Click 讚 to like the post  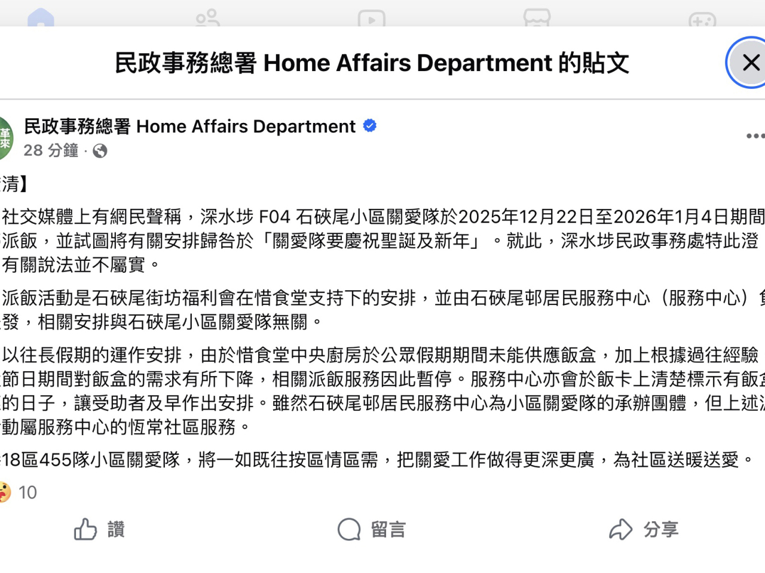[x=117, y=529]
